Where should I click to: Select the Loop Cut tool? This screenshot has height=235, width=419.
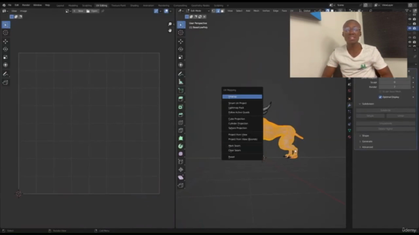[181, 123]
